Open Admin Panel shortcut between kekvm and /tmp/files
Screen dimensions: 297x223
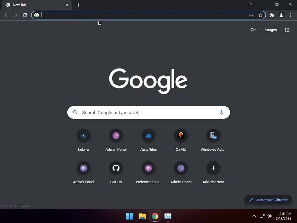[116, 140]
